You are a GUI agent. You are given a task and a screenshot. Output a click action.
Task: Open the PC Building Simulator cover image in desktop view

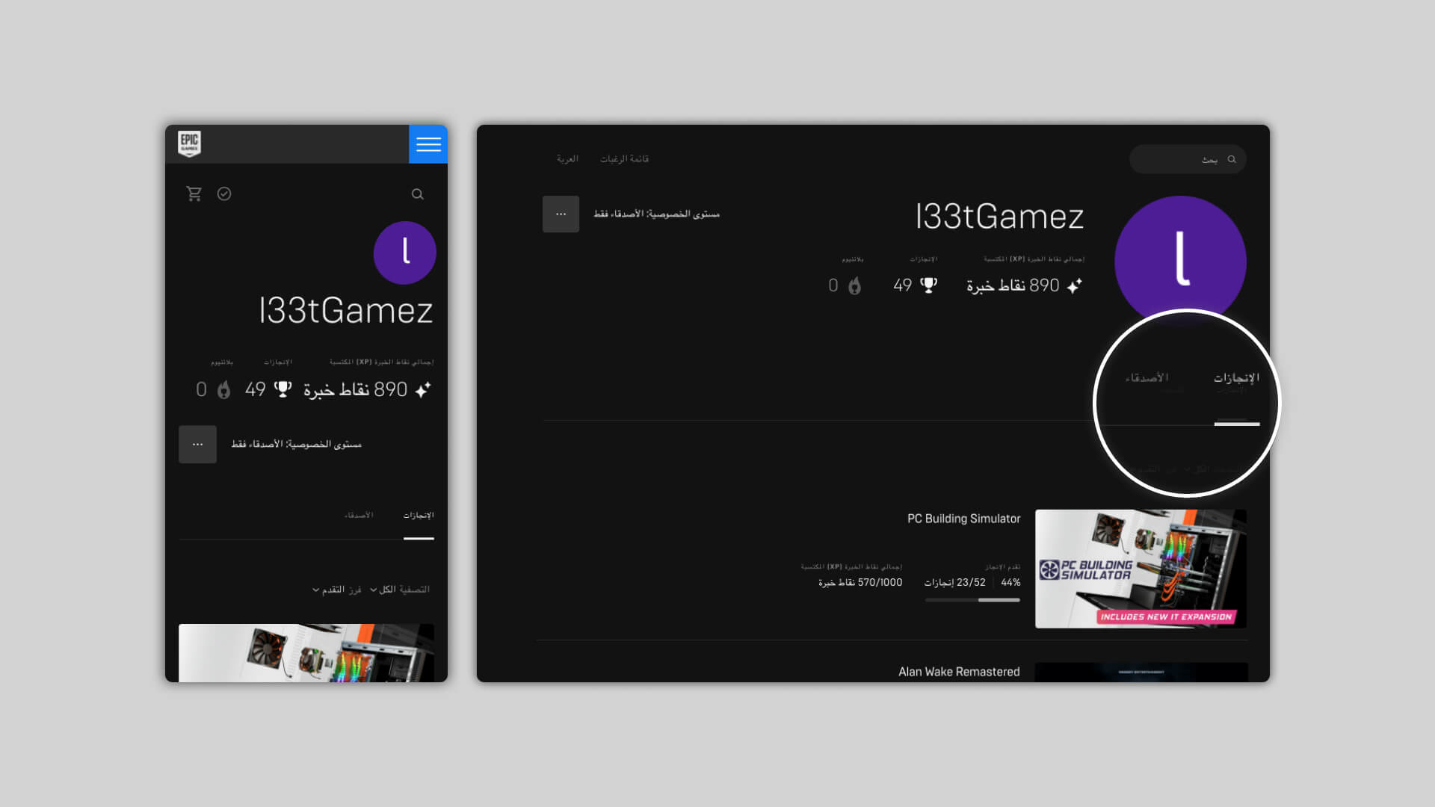(x=1141, y=569)
